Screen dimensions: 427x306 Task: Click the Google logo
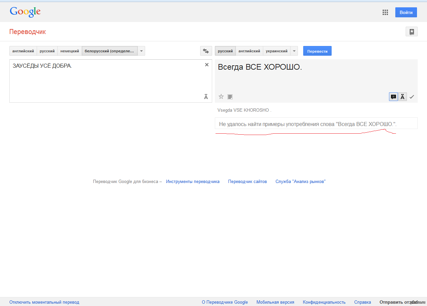(25, 12)
